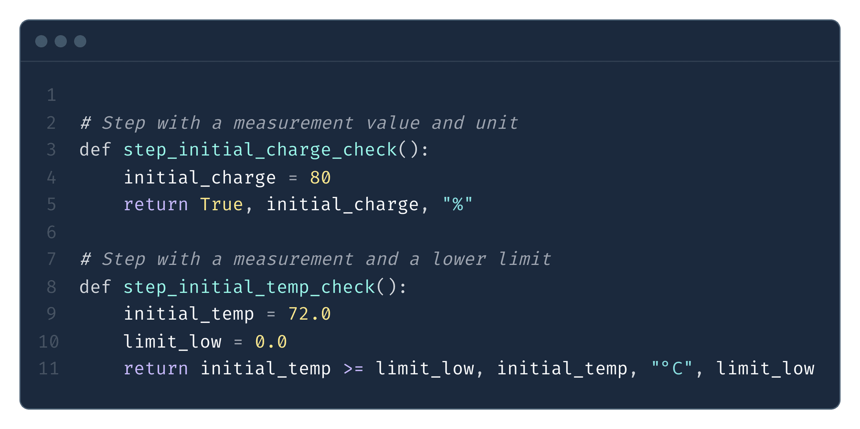
Task: Click the comment about measurement value and unit
Action: coord(299,123)
